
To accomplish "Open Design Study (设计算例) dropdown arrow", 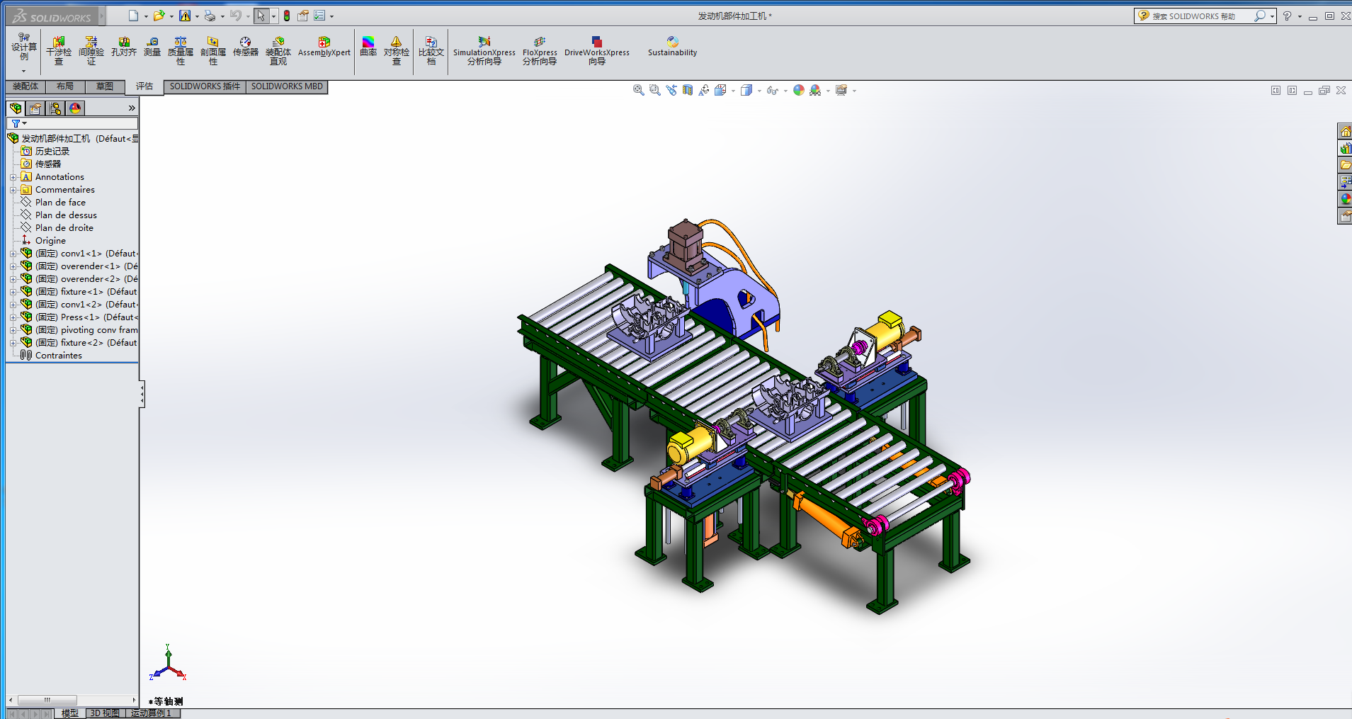I will tap(23, 71).
